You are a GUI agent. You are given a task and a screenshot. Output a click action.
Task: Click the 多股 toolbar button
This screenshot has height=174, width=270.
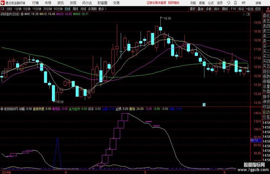(209, 9)
